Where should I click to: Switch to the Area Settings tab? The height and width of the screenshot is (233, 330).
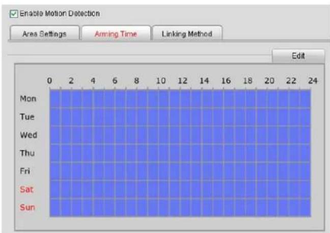pyautogui.click(x=44, y=33)
